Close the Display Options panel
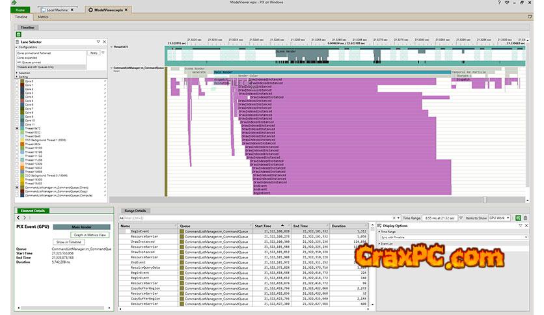The image size is (544, 315). [527, 226]
